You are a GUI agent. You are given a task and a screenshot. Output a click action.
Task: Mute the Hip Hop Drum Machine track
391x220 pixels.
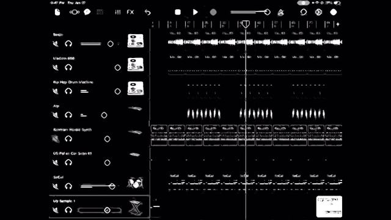56,91
